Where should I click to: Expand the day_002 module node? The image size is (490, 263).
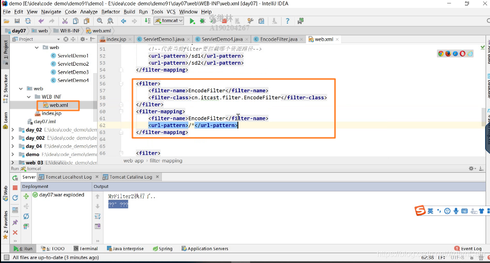pos(13,137)
